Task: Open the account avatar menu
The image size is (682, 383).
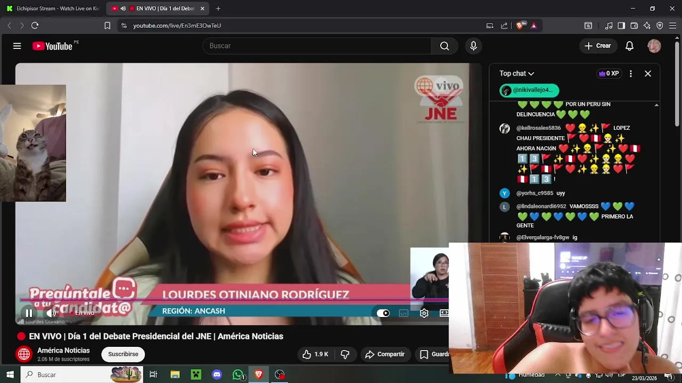Action: pos(654,46)
